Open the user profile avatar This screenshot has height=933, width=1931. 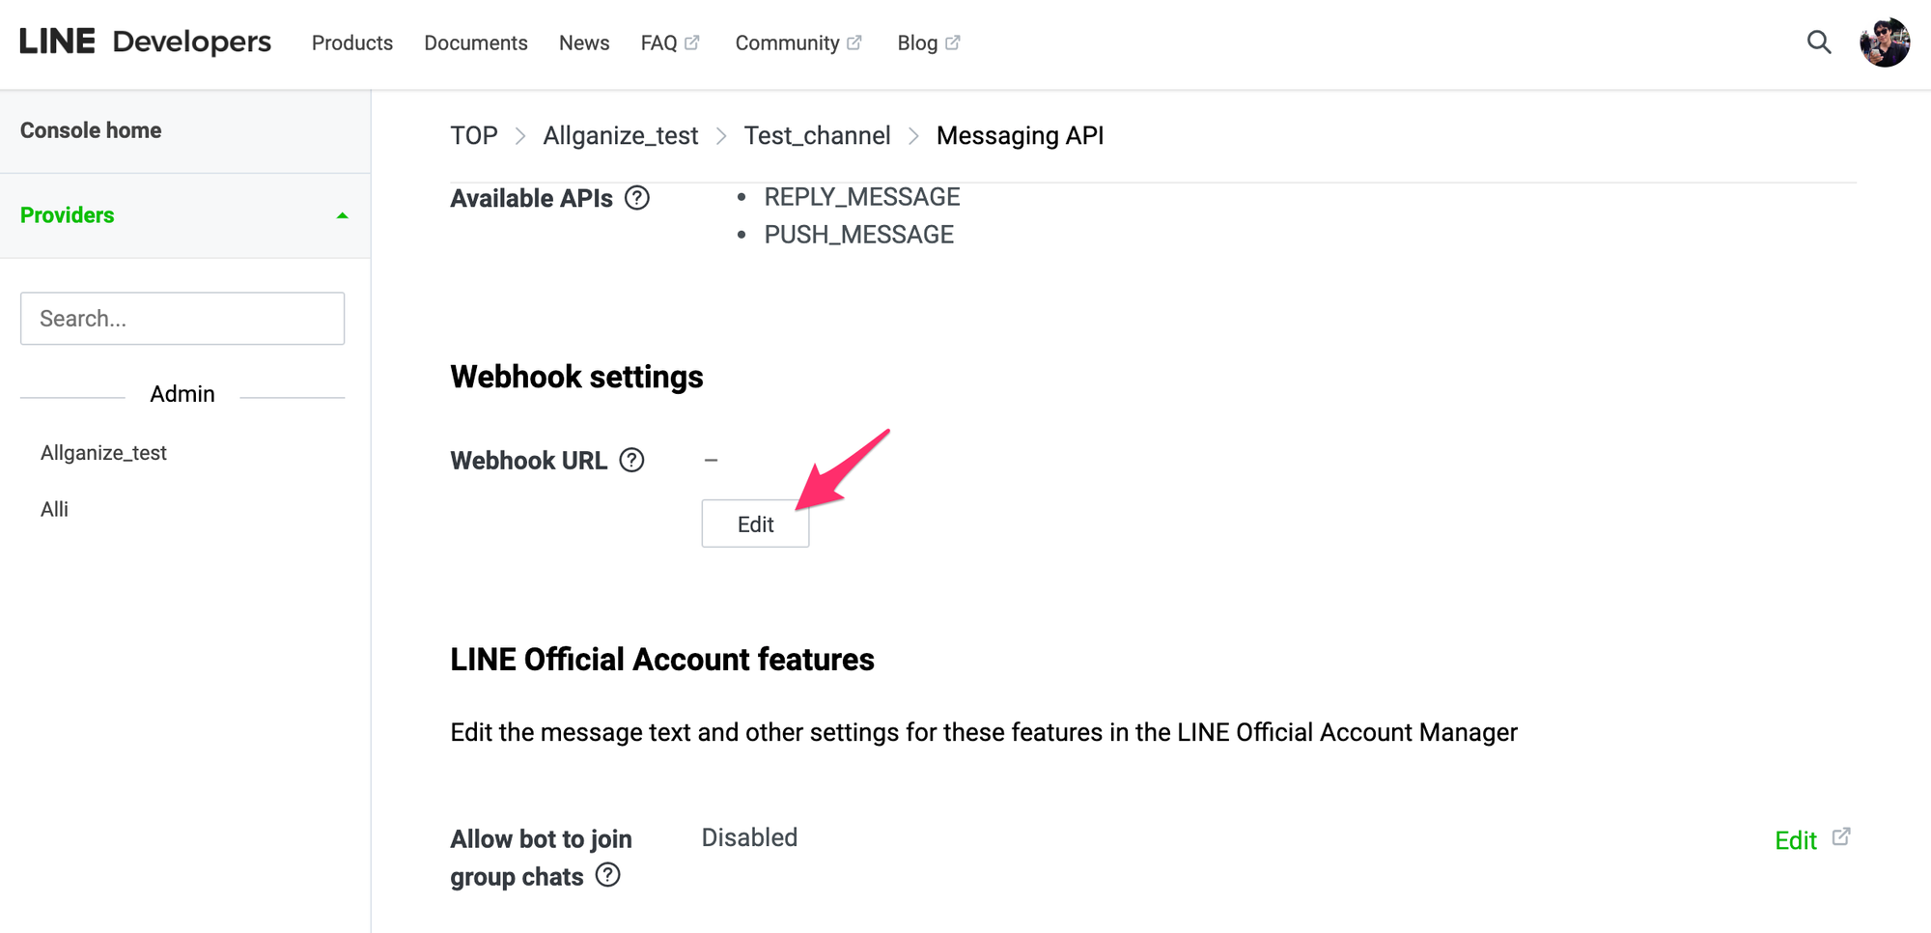1885,42
